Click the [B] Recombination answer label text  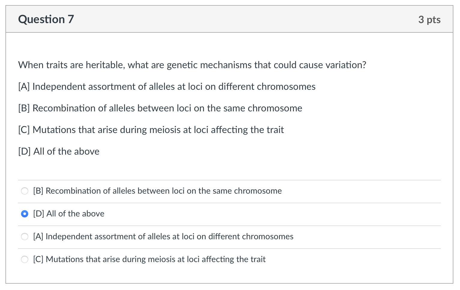(157, 191)
